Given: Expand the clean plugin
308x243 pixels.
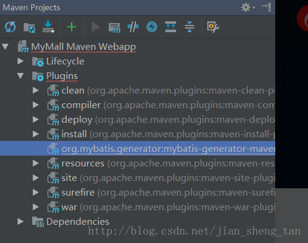Looking at the screenshot, I should (x=36, y=91).
